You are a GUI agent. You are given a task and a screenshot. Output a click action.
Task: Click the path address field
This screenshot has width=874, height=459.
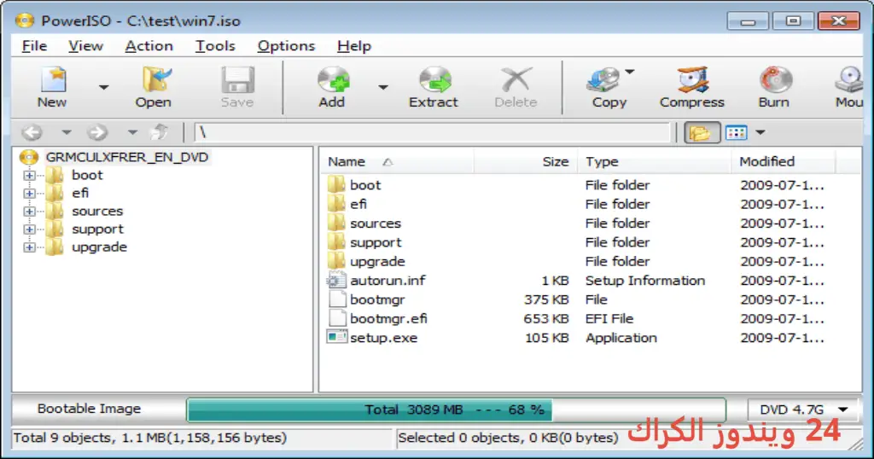pyautogui.click(x=433, y=132)
